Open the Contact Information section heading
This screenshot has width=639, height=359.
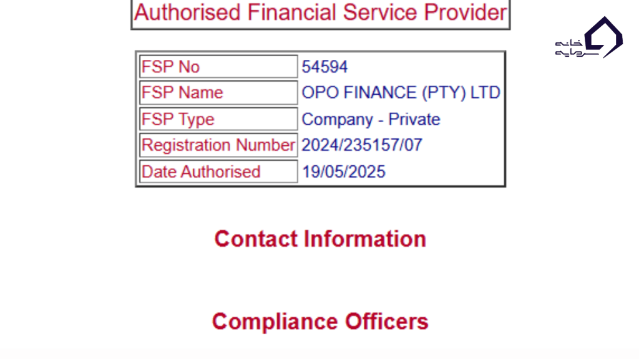320,239
